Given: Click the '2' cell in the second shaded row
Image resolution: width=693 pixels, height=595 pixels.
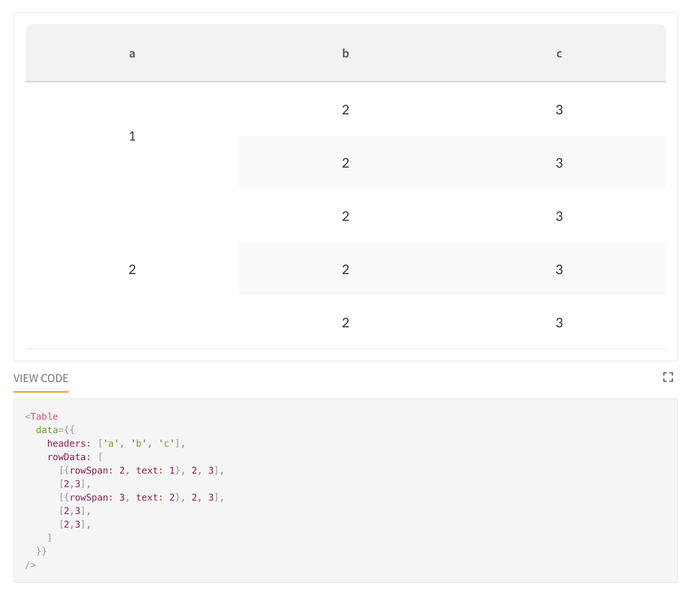Looking at the screenshot, I should (345, 269).
